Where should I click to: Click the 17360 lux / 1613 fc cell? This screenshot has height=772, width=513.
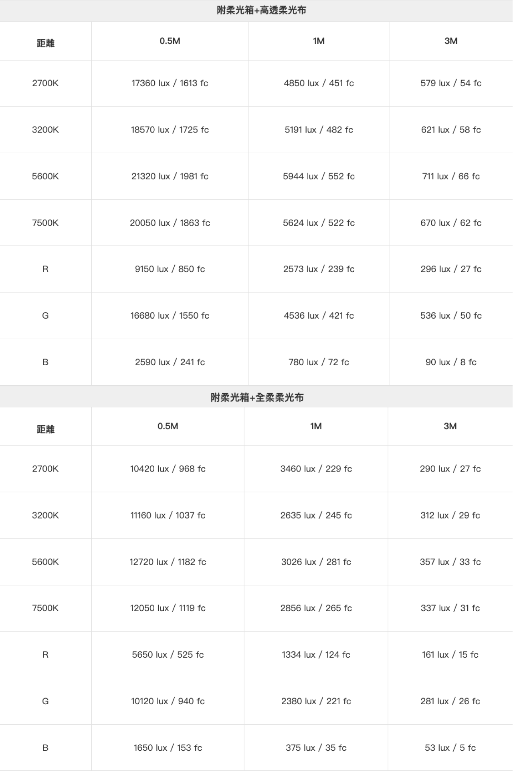click(170, 83)
